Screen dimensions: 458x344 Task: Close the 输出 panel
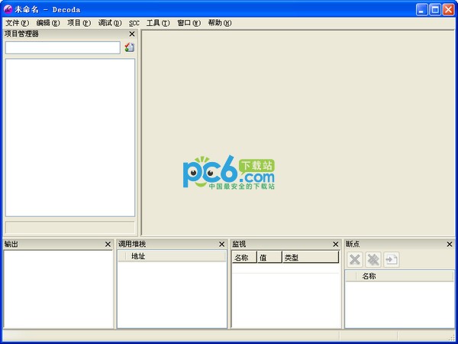(108, 245)
